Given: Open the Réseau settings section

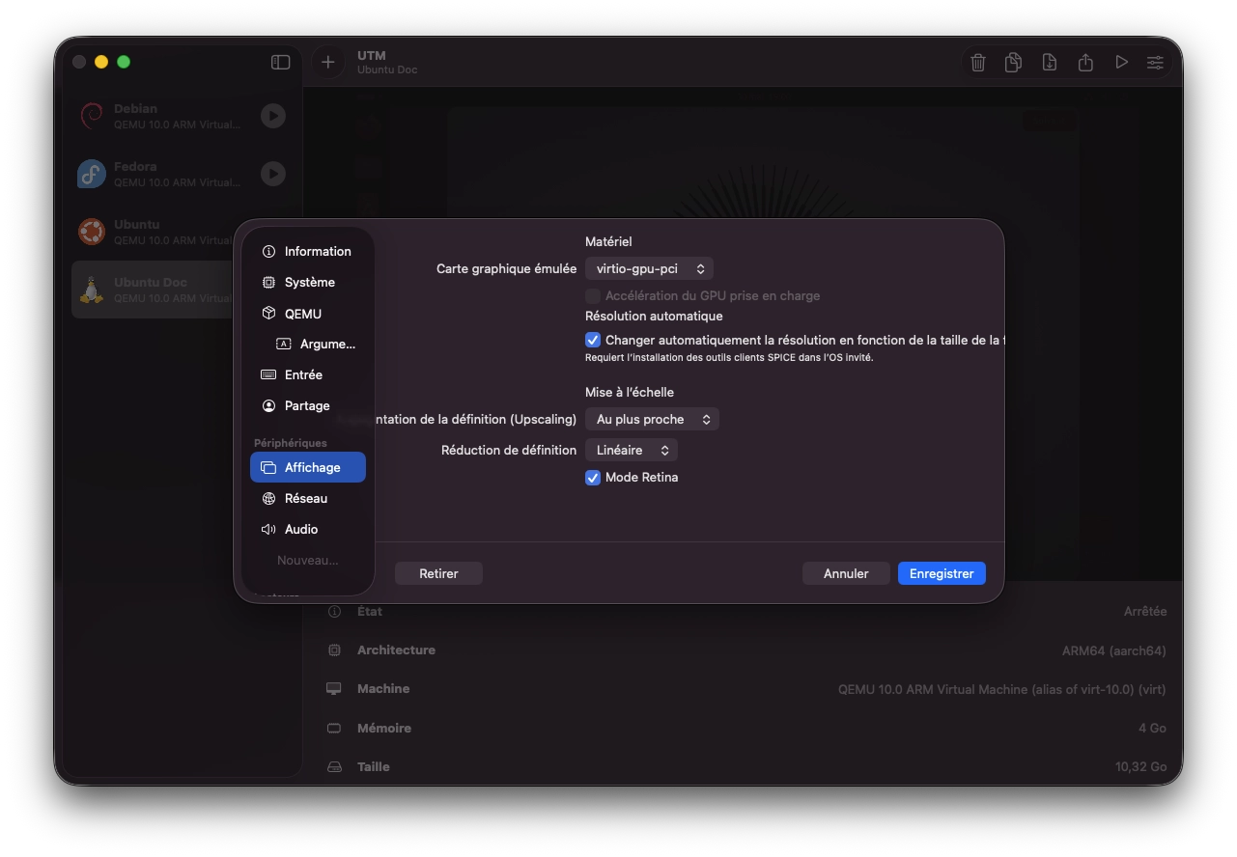Looking at the screenshot, I should point(308,499).
